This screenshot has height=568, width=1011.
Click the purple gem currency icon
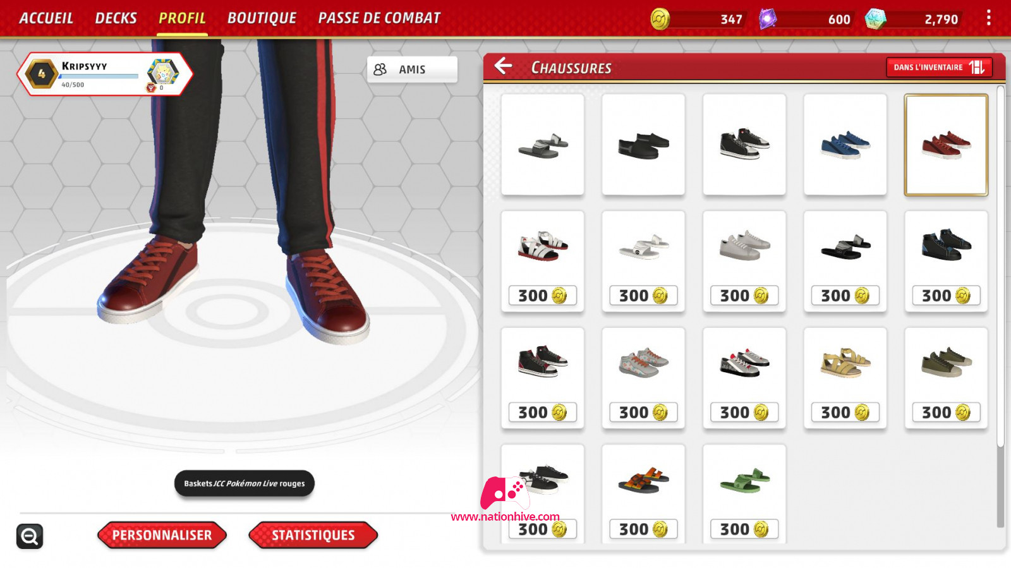[768, 19]
